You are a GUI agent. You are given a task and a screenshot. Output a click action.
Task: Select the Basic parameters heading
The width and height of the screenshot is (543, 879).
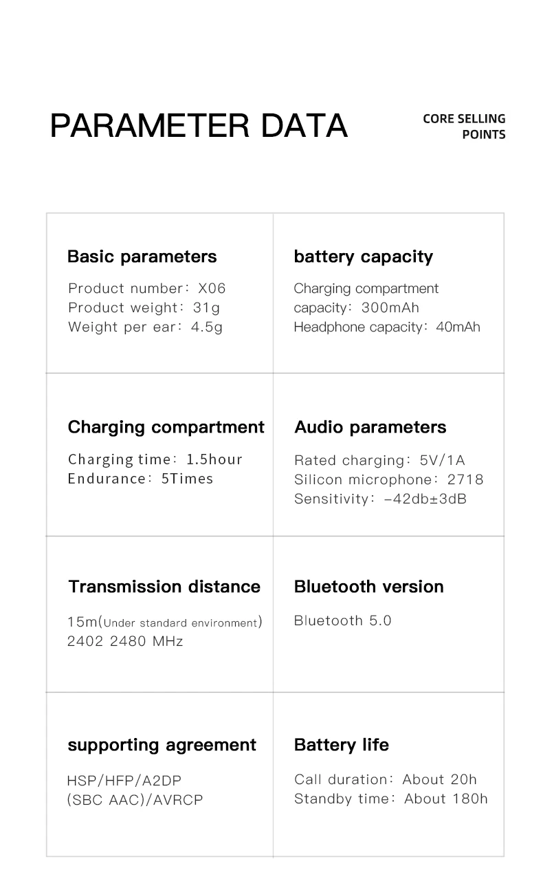point(142,257)
